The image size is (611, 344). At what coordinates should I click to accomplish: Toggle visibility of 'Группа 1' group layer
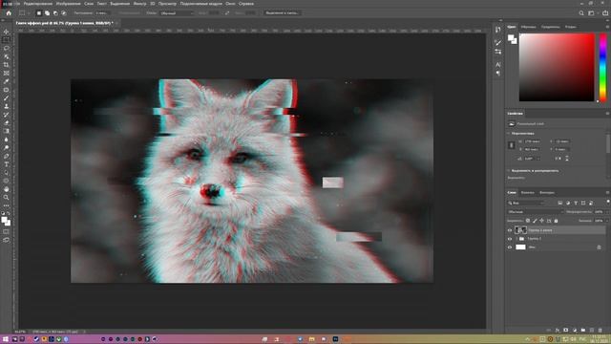[510, 239]
